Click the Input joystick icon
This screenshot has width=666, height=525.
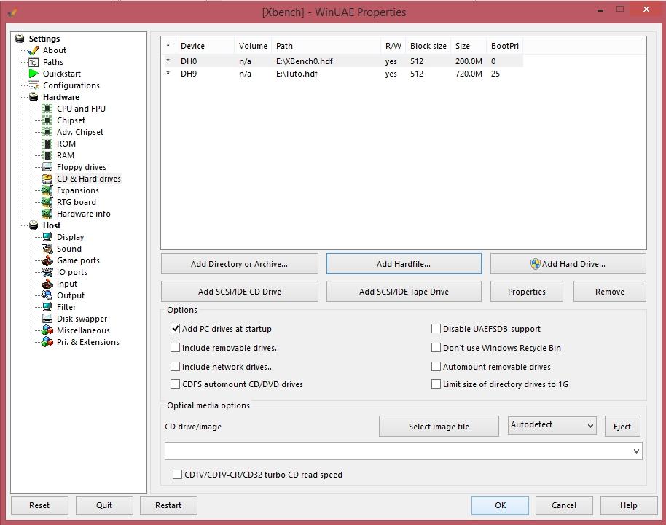[x=47, y=284]
